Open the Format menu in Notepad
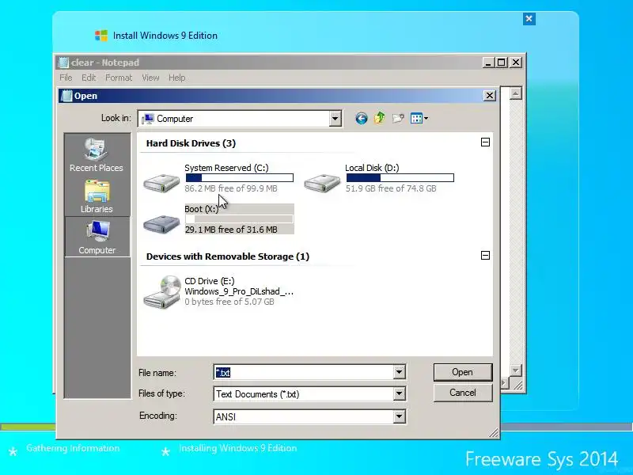633x475 pixels. [x=119, y=78]
